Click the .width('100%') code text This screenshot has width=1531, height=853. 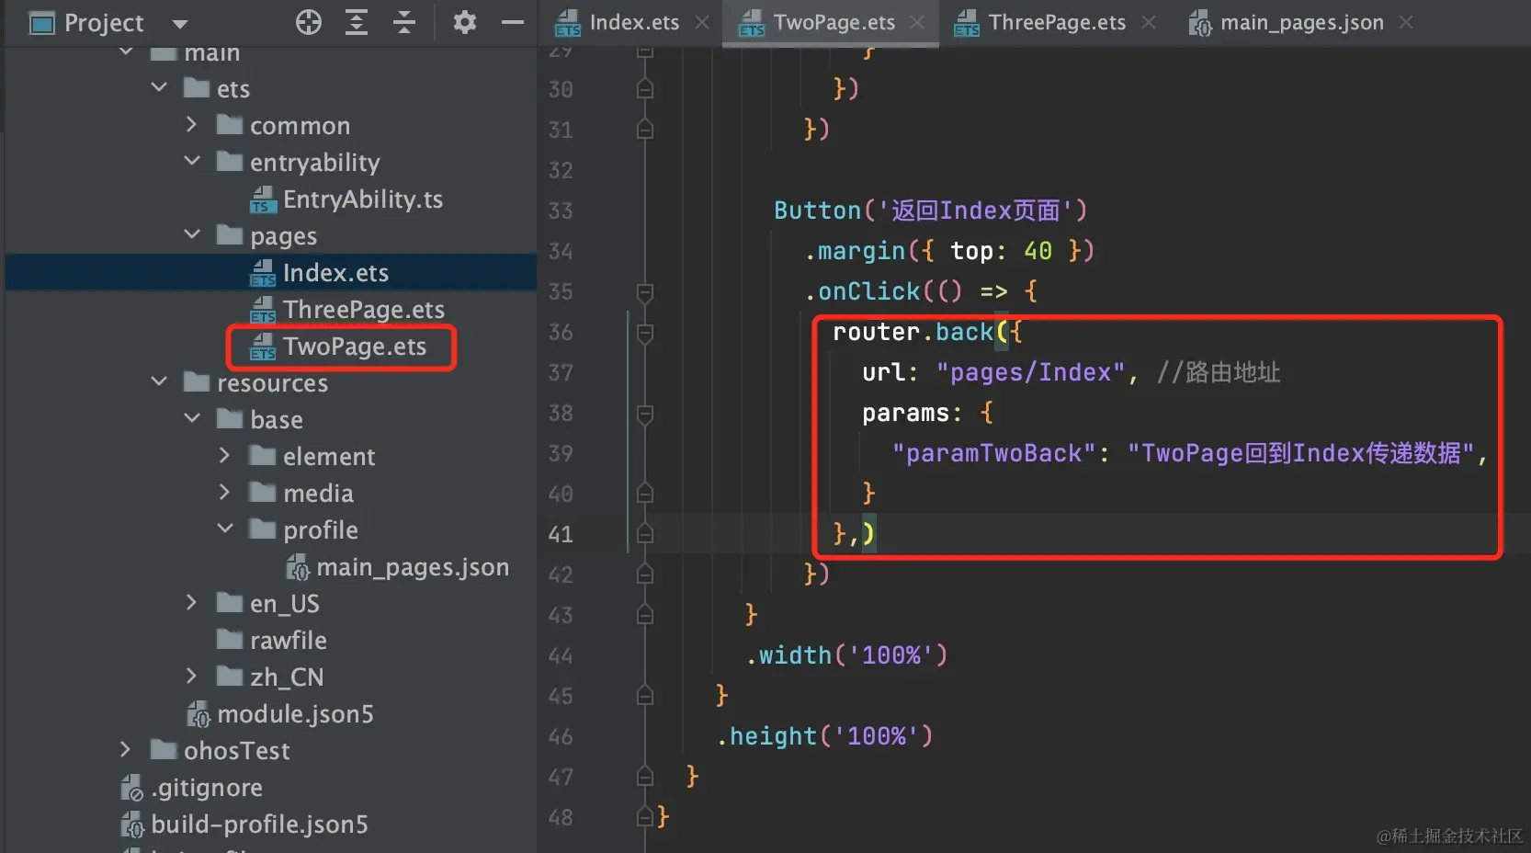(x=846, y=655)
